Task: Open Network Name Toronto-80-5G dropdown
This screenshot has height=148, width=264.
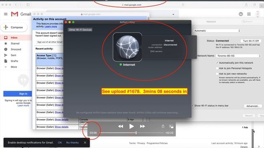Action: tap(238, 55)
